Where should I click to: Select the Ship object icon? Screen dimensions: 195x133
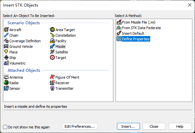click(x=6, y=58)
